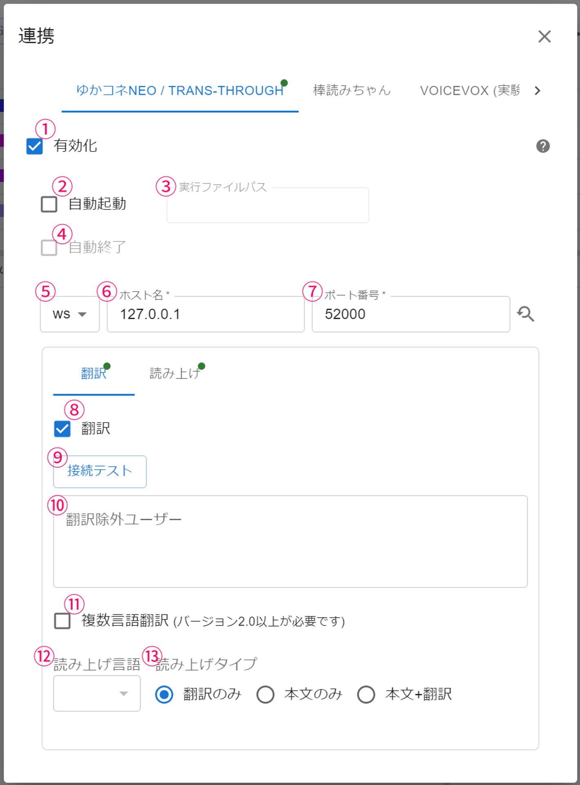Close the 連携 dialog
Viewport: 580px width, 785px height.
pyautogui.click(x=544, y=36)
